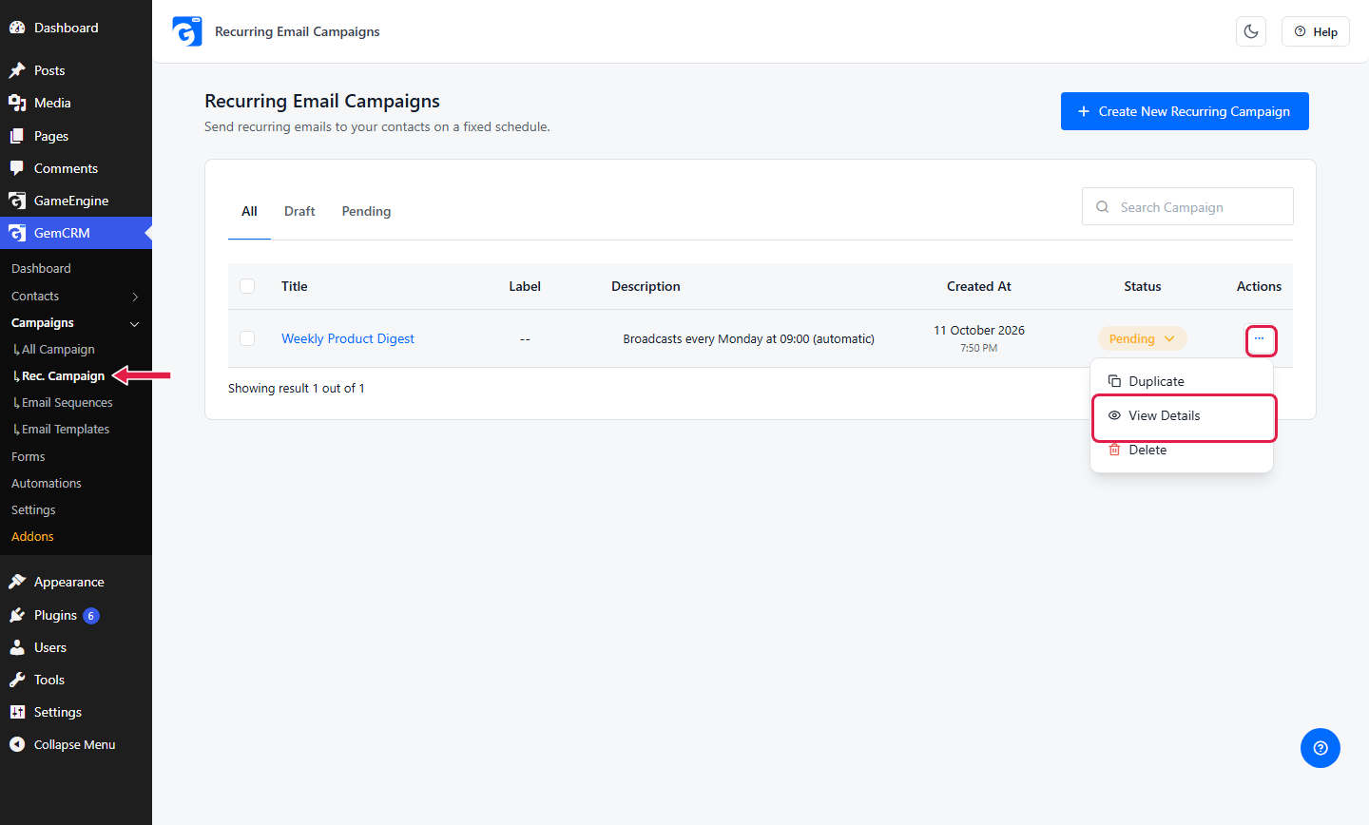Click the Posts pushpin icon
The image size is (1369, 825).
click(17, 70)
